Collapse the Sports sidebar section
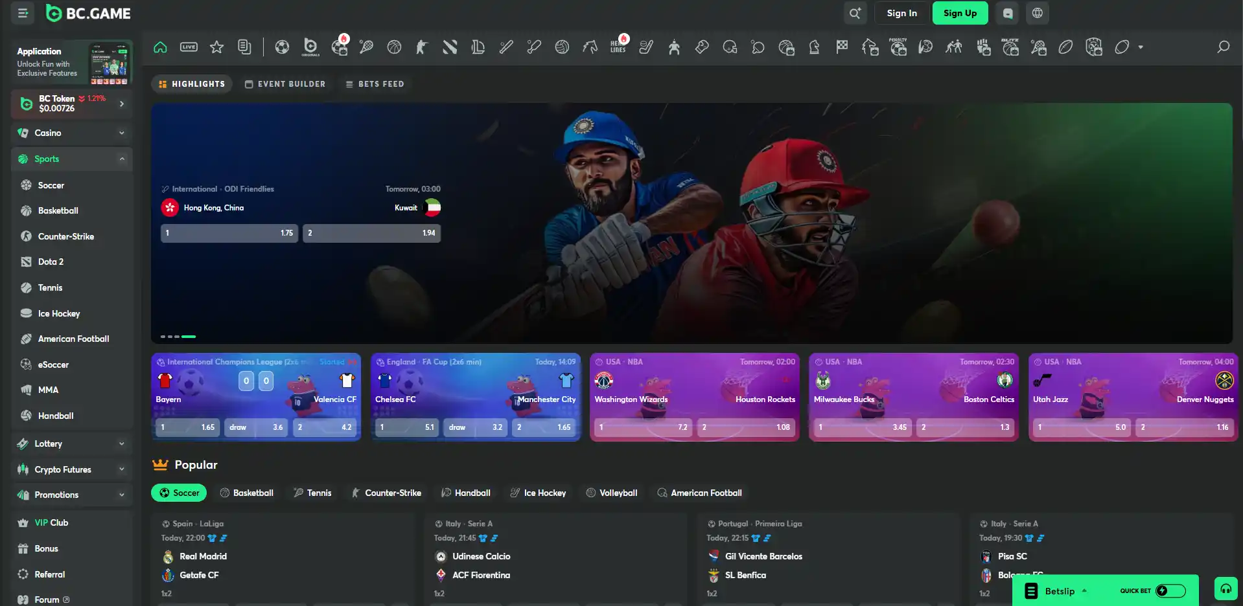The height and width of the screenshot is (606, 1243). [x=72, y=159]
